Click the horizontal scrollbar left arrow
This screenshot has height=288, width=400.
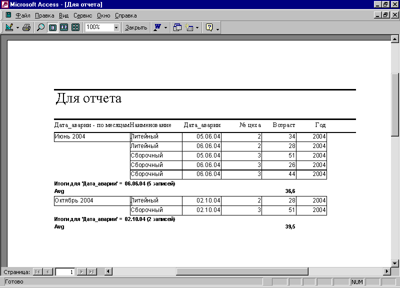(x=108, y=271)
